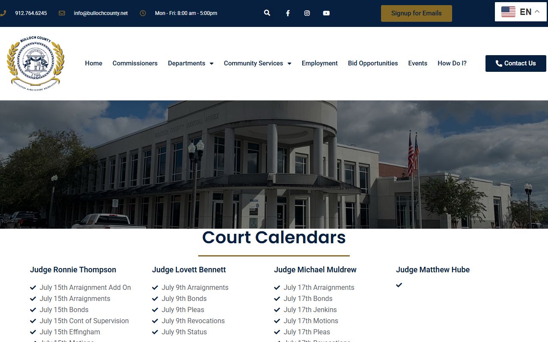Image resolution: width=548 pixels, height=342 pixels.
Task: Go to the Home menu item
Action: (x=93, y=63)
